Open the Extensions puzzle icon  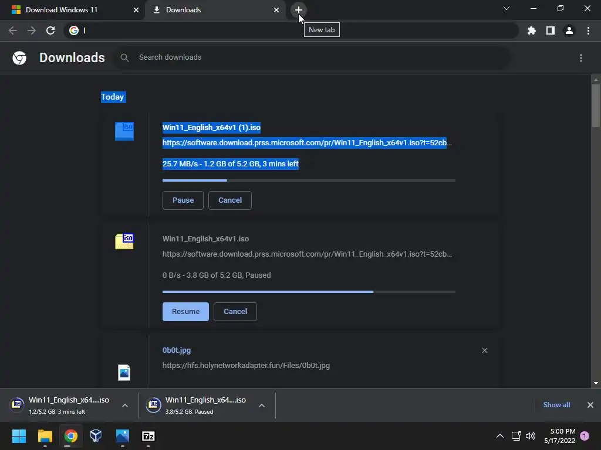tap(532, 30)
